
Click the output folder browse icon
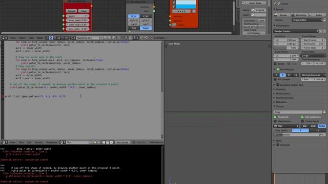tap(324, 112)
